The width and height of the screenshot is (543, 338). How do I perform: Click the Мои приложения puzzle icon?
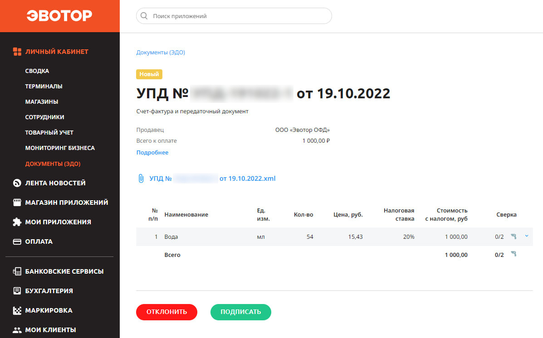(17, 222)
